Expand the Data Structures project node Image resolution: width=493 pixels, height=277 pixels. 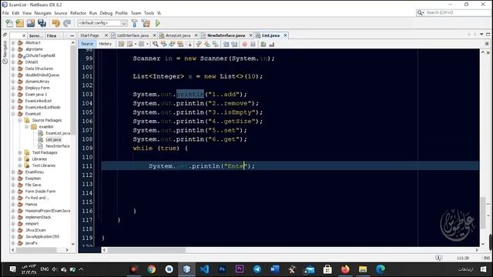pyautogui.click(x=13, y=68)
